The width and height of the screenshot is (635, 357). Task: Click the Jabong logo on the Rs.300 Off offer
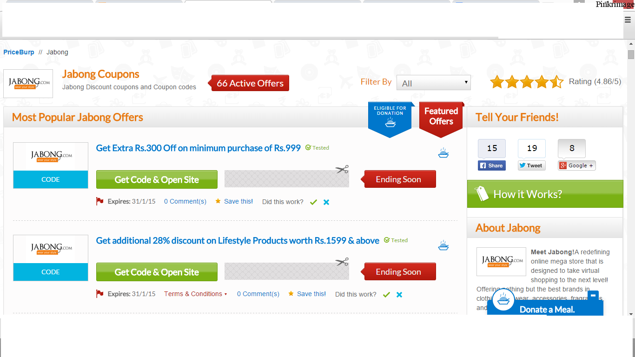(51, 157)
